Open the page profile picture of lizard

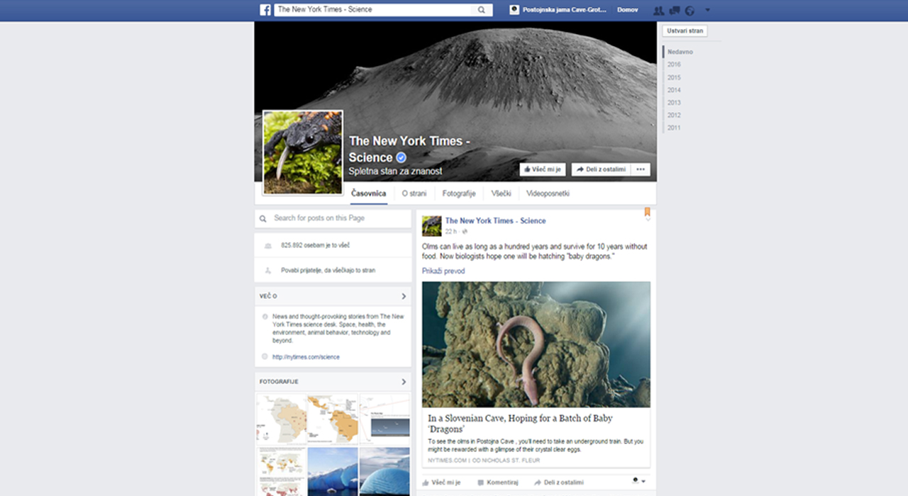pos(303,152)
